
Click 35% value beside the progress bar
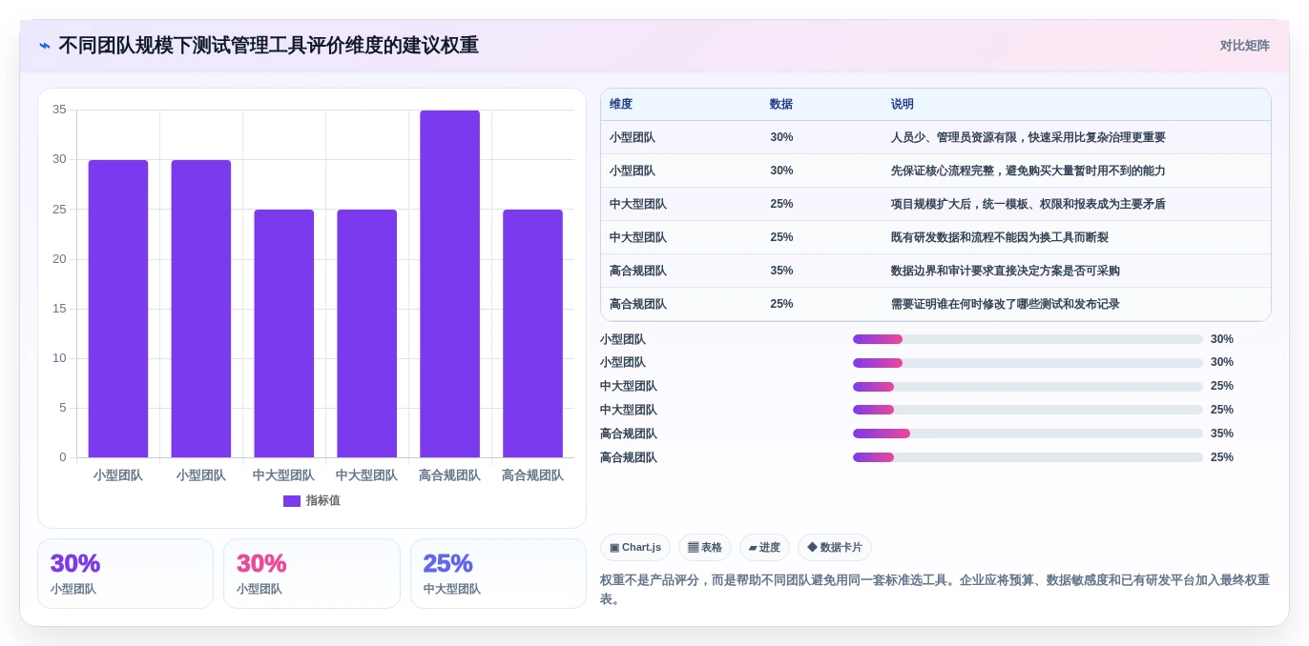click(1222, 434)
